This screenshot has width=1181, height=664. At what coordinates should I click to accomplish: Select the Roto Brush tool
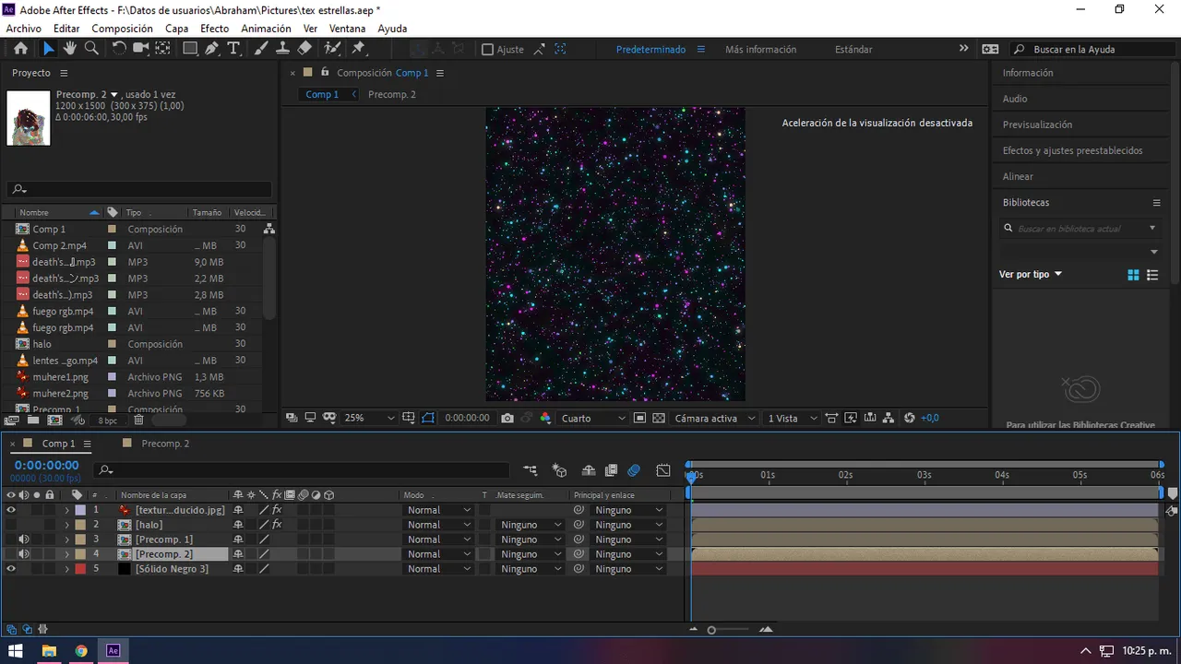(332, 49)
